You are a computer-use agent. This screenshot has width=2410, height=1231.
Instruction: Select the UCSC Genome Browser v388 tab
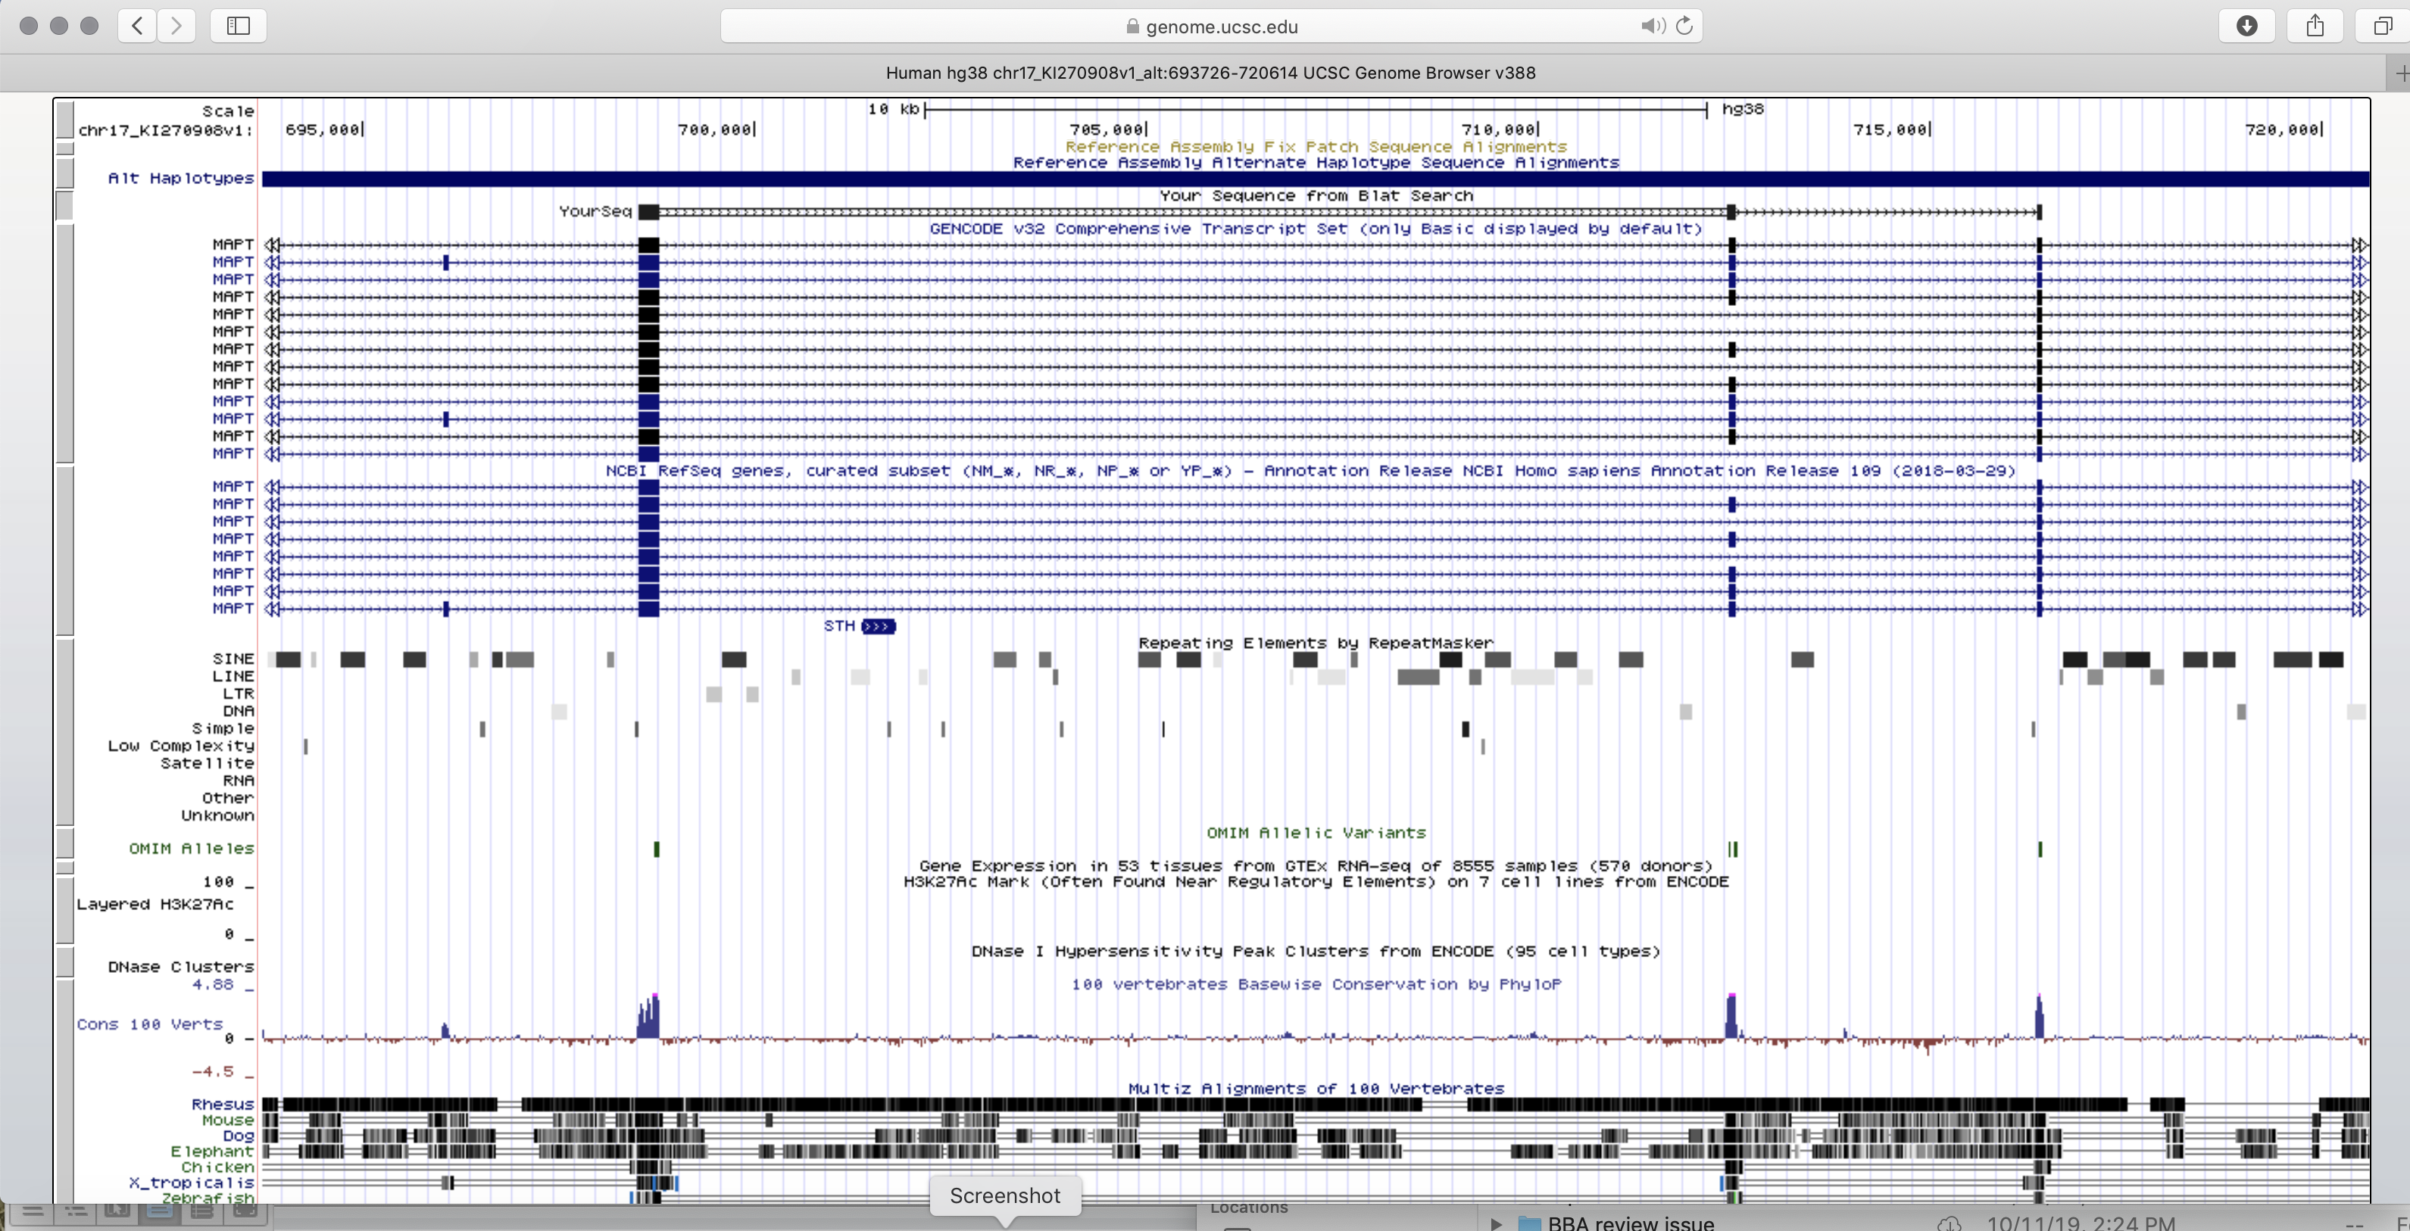coord(1210,73)
